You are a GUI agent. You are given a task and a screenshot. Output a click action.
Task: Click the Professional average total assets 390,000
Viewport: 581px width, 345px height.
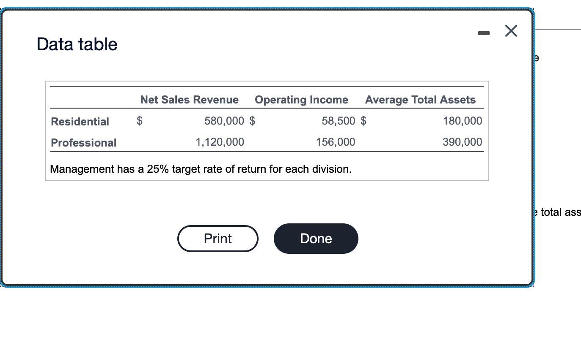[462, 142]
